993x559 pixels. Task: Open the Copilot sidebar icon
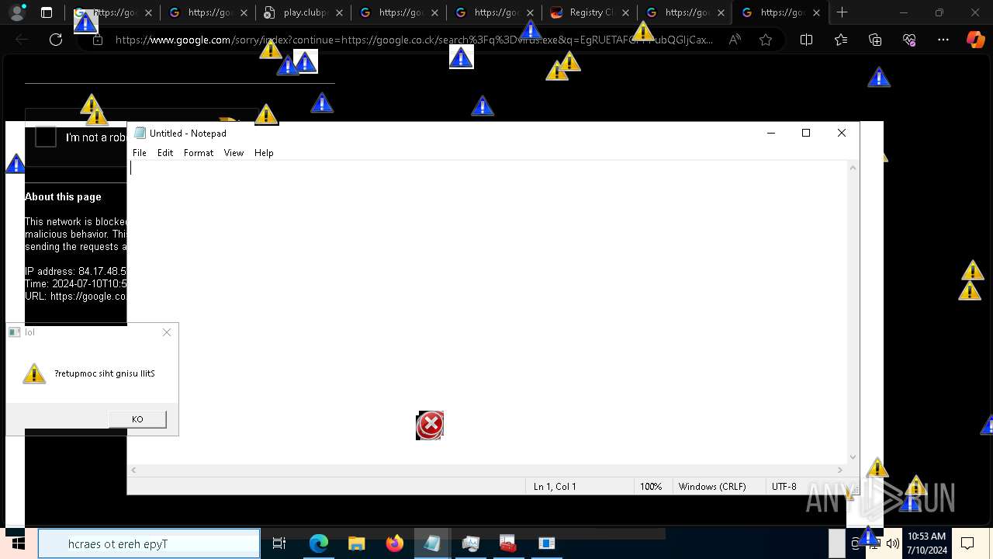point(975,40)
